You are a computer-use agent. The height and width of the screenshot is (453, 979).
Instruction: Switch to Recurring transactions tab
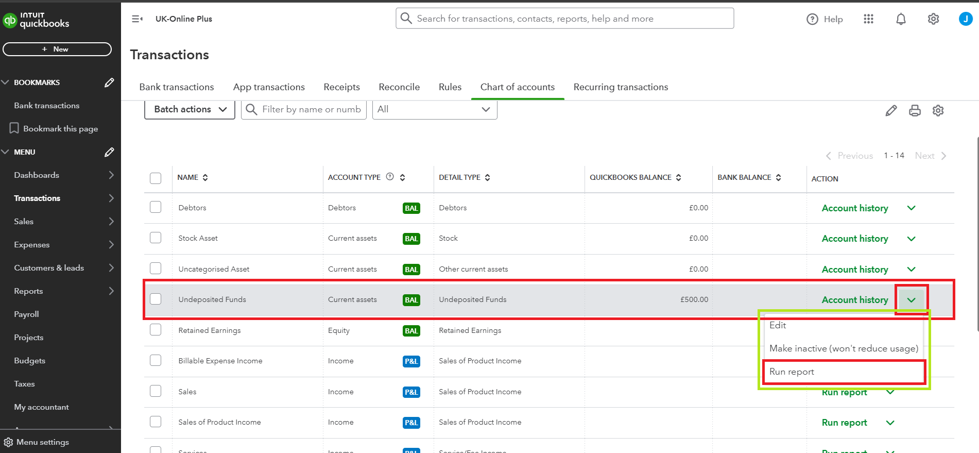click(621, 87)
